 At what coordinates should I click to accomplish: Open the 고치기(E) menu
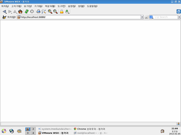coord(16,6)
